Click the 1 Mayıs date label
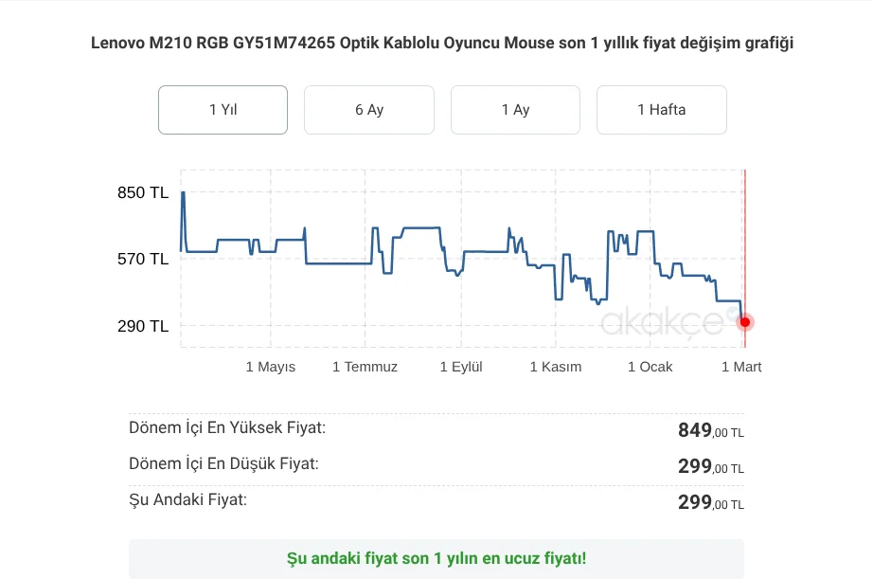Viewport: 873px width, 579px height. click(x=271, y=367)
